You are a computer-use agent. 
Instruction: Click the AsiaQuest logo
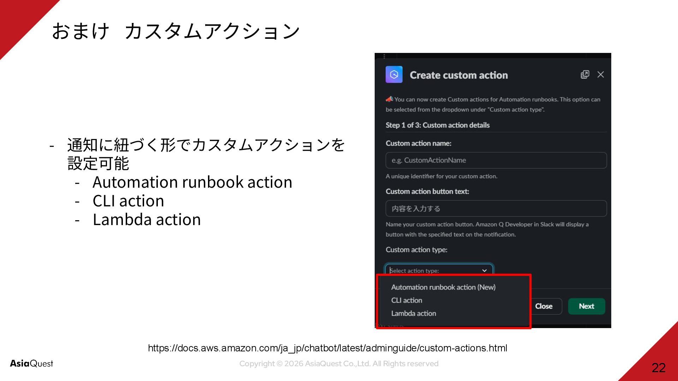(x=31, y=363)
